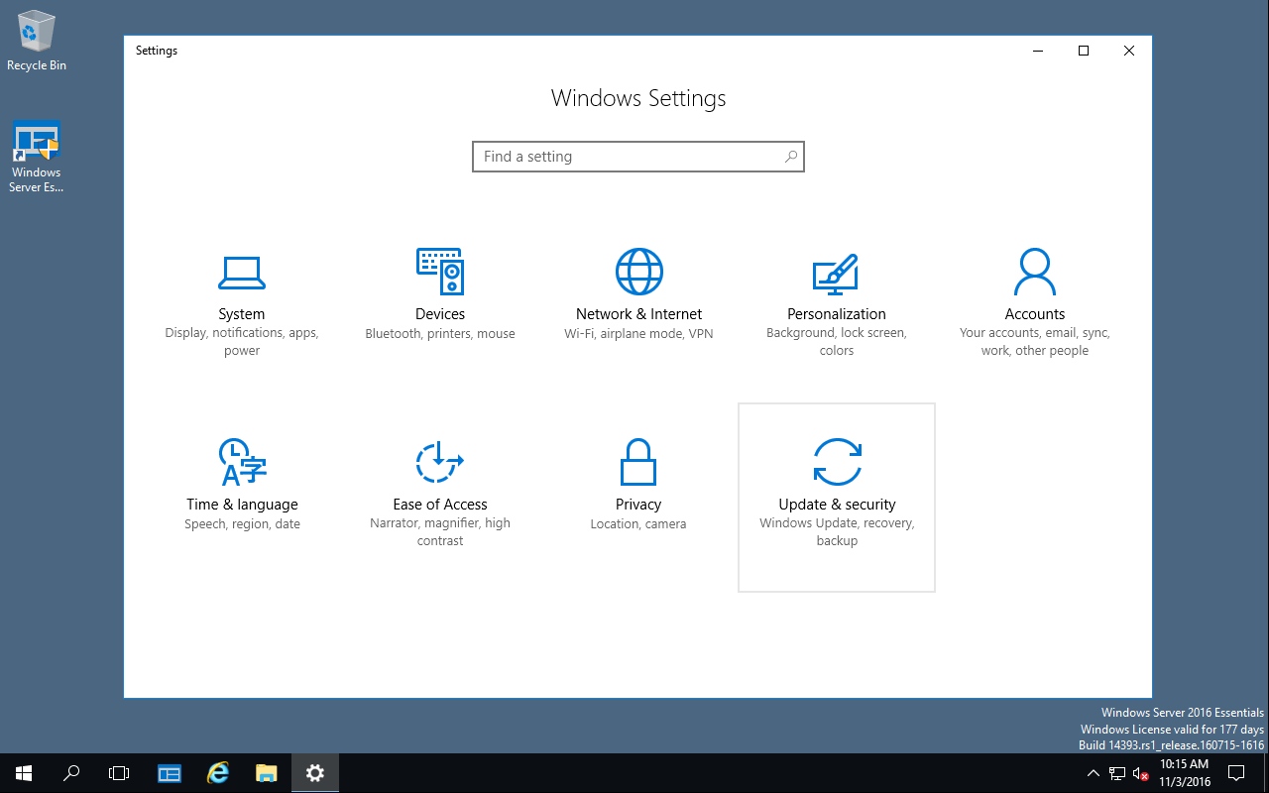Open the Action Center notifications icon

click(x=1236, y=773)
